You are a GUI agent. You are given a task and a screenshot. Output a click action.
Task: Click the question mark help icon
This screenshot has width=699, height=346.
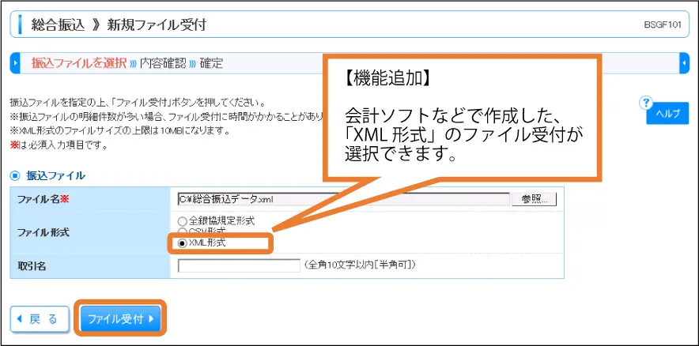645,103
